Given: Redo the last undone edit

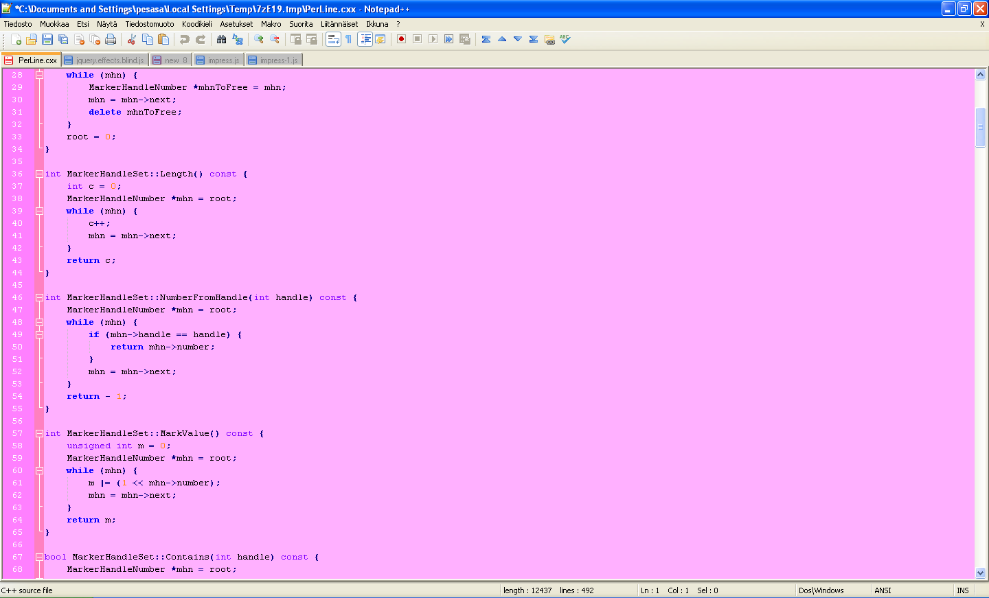Looking at the screenshot, I should tap(201, 39).
